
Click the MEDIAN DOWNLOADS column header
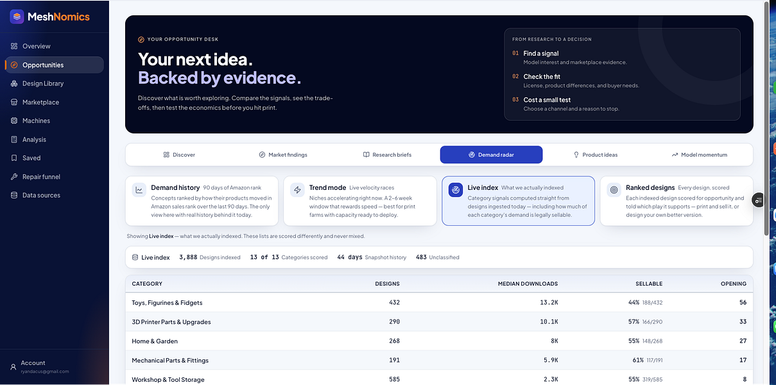pos(528,284)
